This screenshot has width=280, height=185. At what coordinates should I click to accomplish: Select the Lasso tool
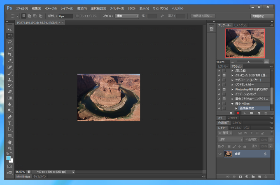click(9, 42)
